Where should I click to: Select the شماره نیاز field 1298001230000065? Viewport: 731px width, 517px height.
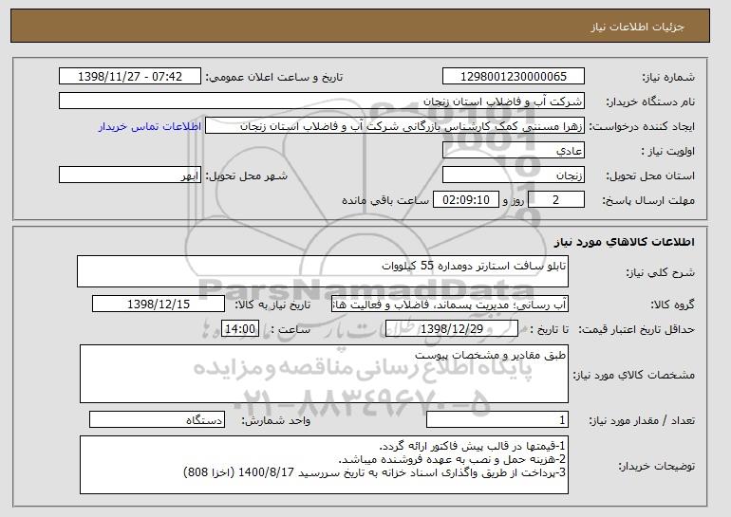pos(514,77)
